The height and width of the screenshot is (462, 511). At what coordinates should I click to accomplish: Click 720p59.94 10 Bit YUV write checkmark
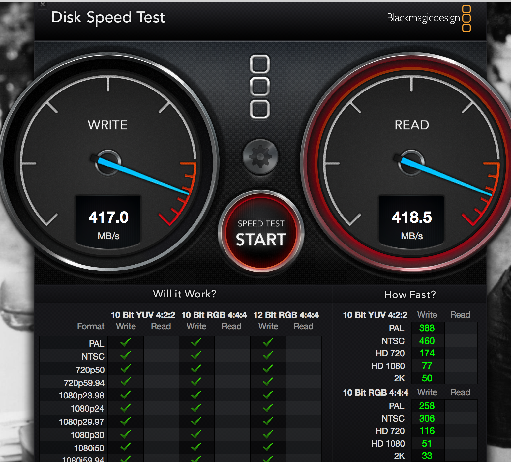point(126,382)
